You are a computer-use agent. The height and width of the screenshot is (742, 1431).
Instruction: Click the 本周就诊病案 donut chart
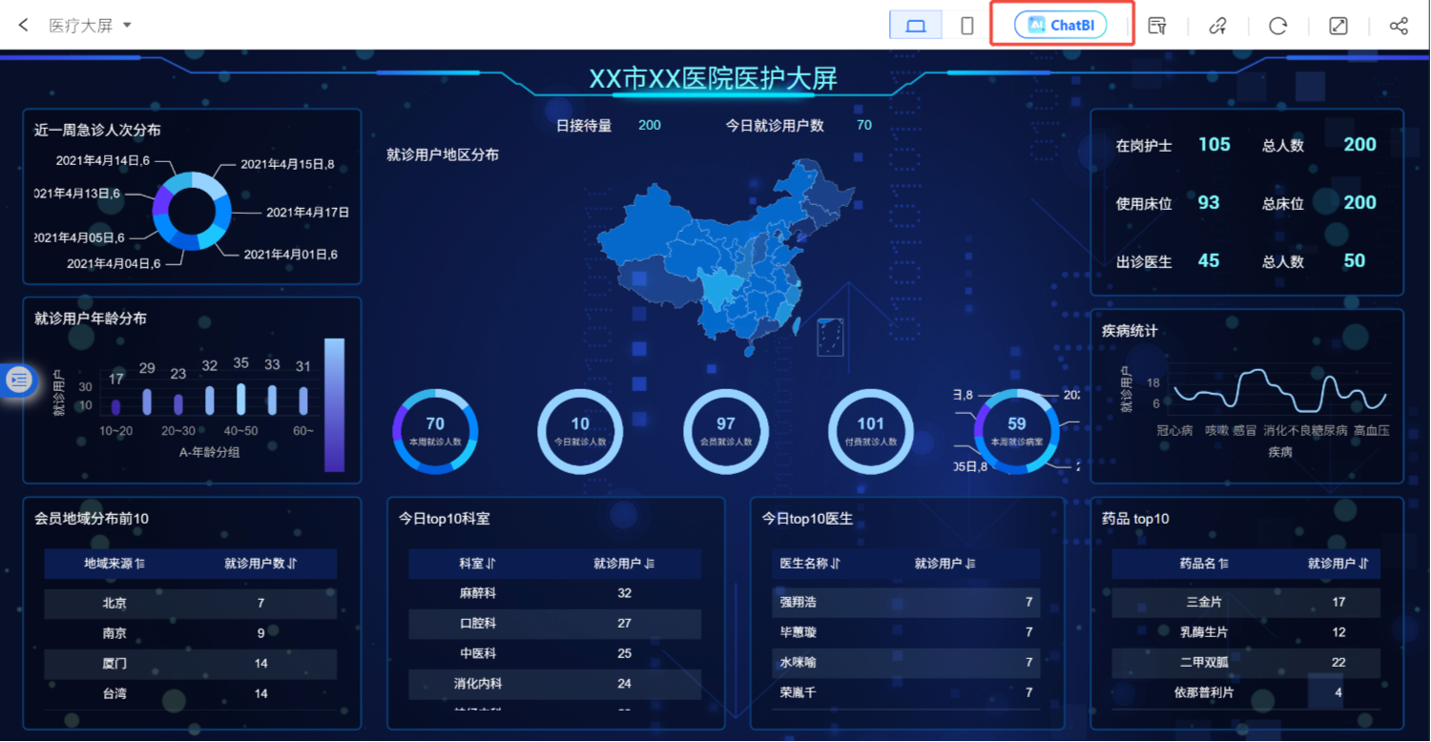click(1017, 431)
